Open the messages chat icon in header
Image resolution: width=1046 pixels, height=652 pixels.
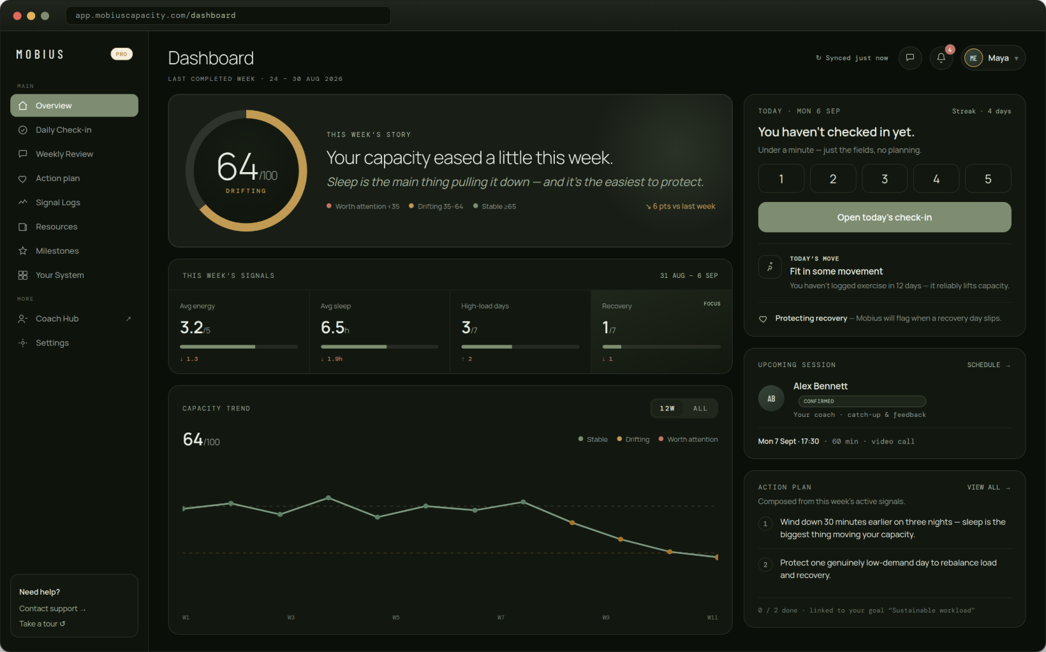click(910, 58)
